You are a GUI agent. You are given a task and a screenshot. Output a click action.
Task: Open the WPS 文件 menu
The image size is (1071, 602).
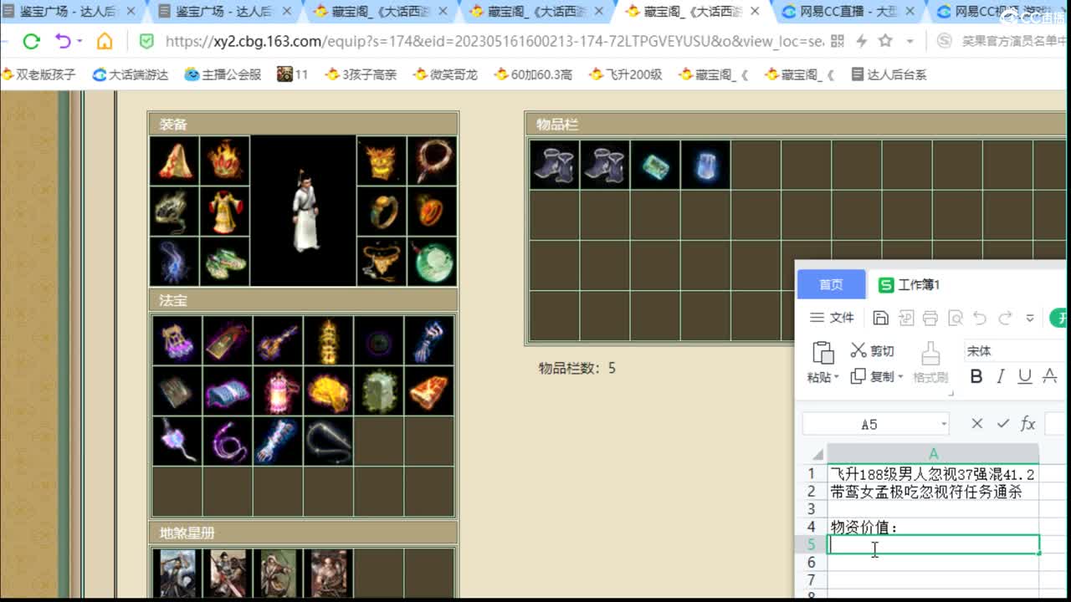pos(833,318)
